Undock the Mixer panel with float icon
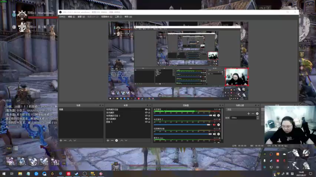316x177 pixels. tap(220, 105)
